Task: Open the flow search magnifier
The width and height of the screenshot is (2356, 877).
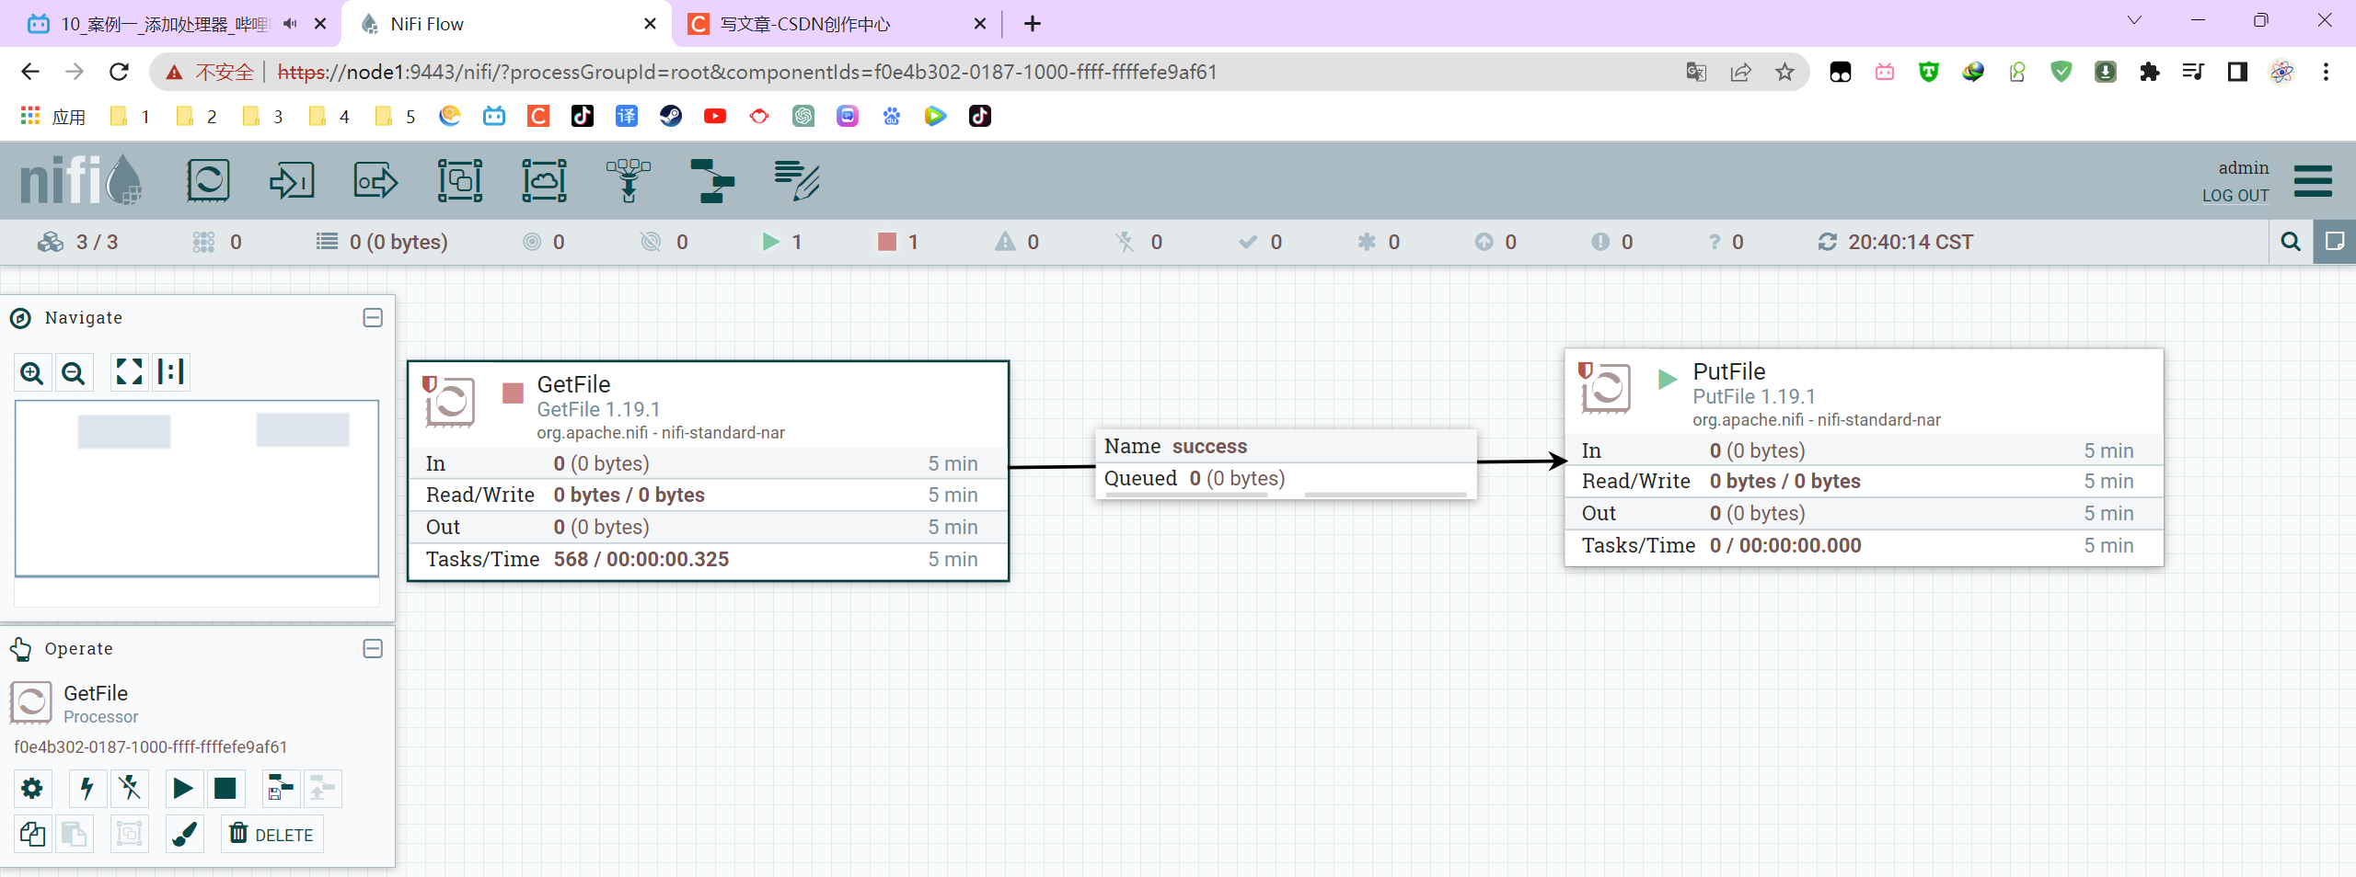Action: [2291, 242]
